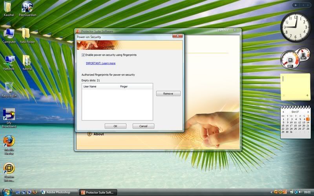
Task: Open the volume speaker tray icon
Action: point(300,192)
